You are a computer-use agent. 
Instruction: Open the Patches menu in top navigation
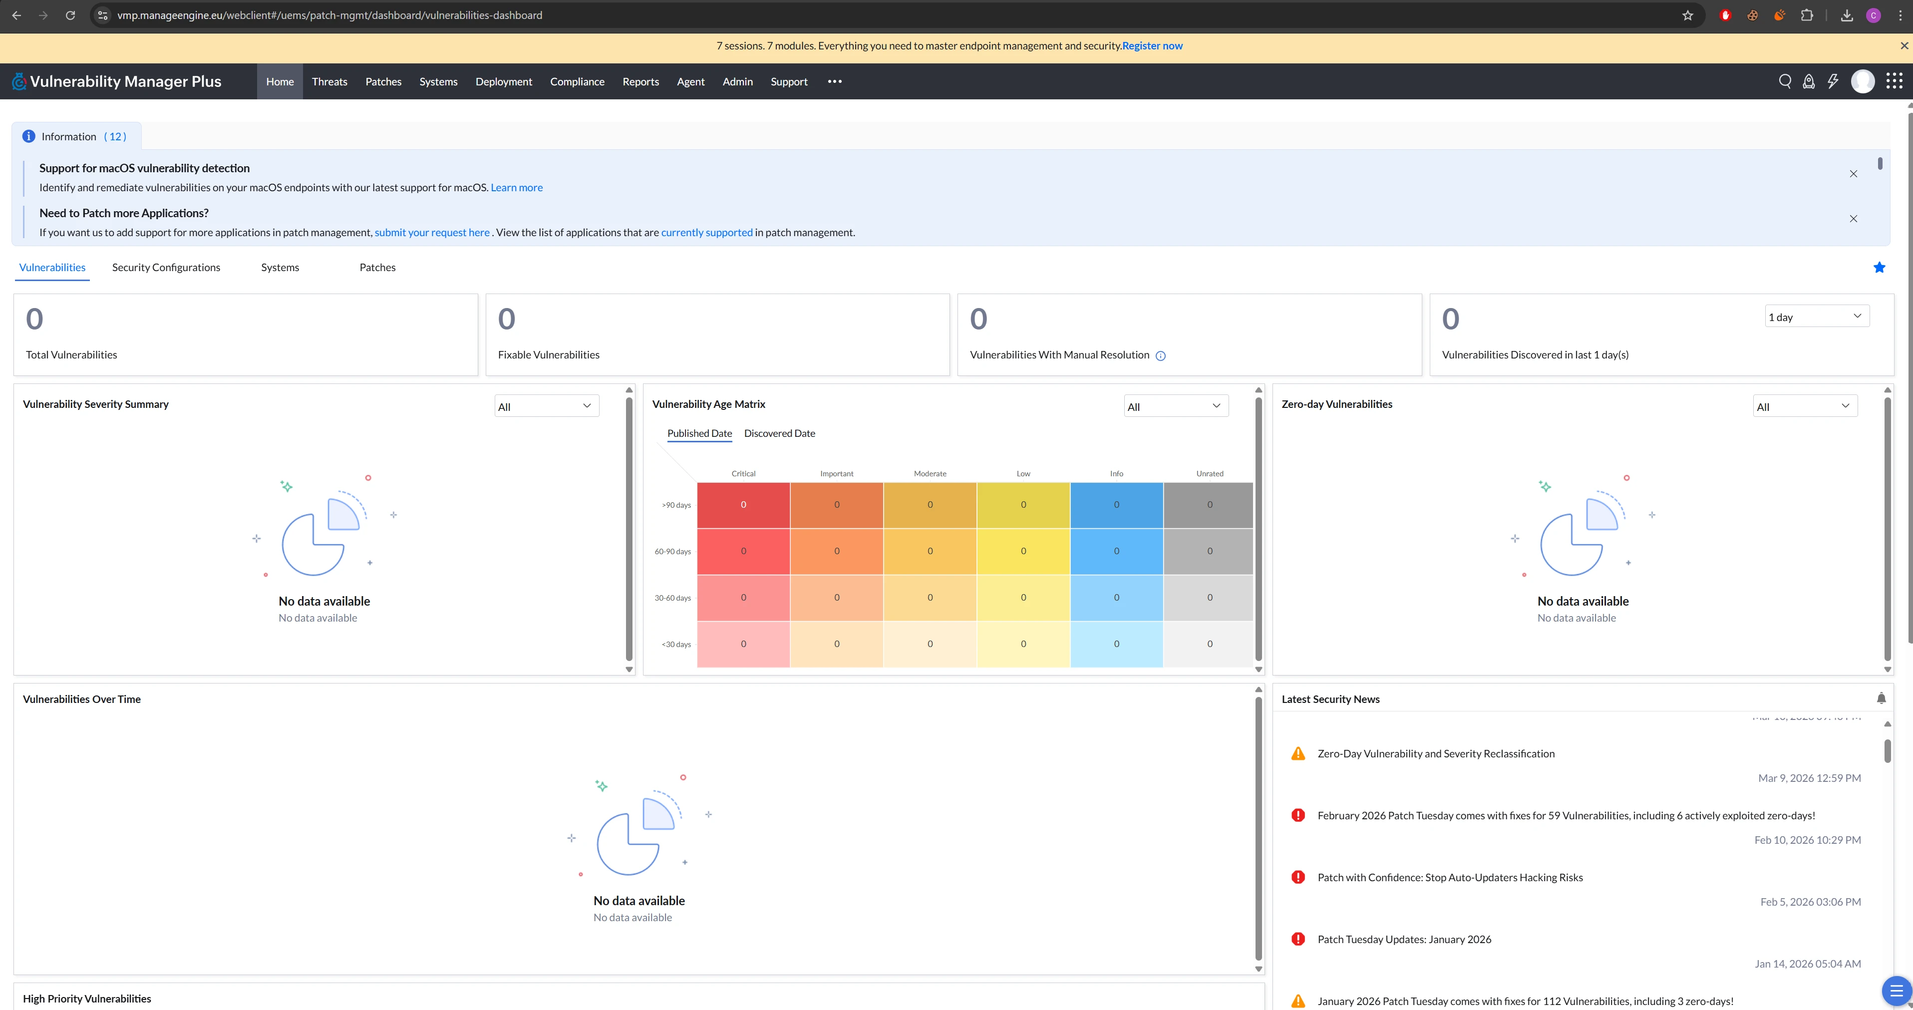[x=383, y=82]
